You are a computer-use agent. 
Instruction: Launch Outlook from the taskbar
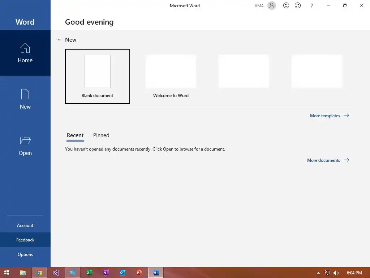[x=122, y=273]
